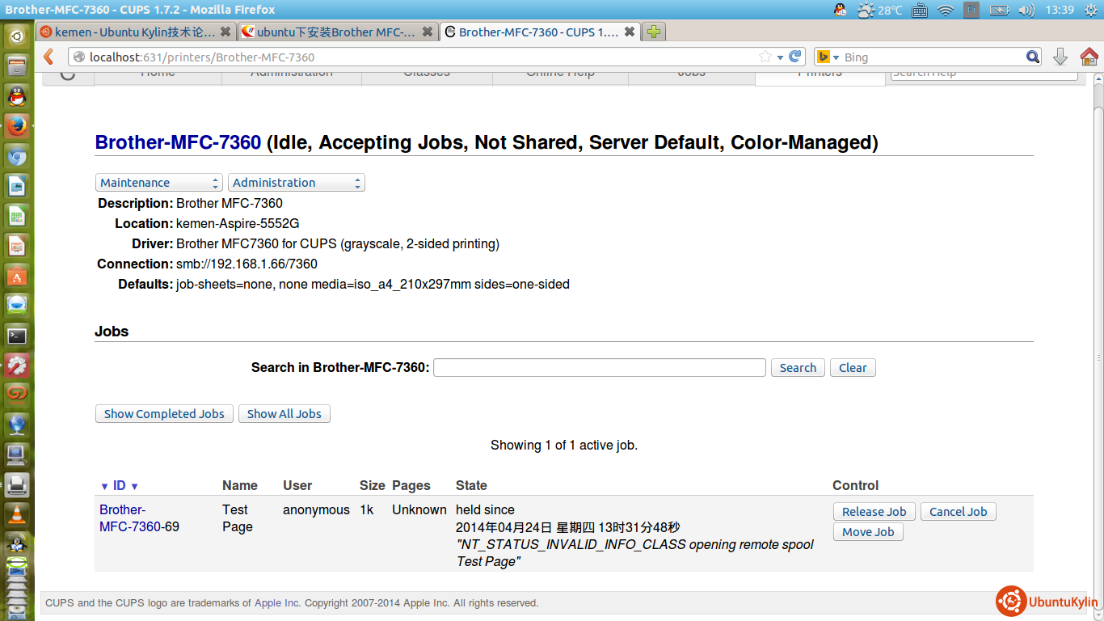Viewport: 1104px width, 621px height.
Task: Open the Bing search engine selector dropdown
Action: point(827,57)
